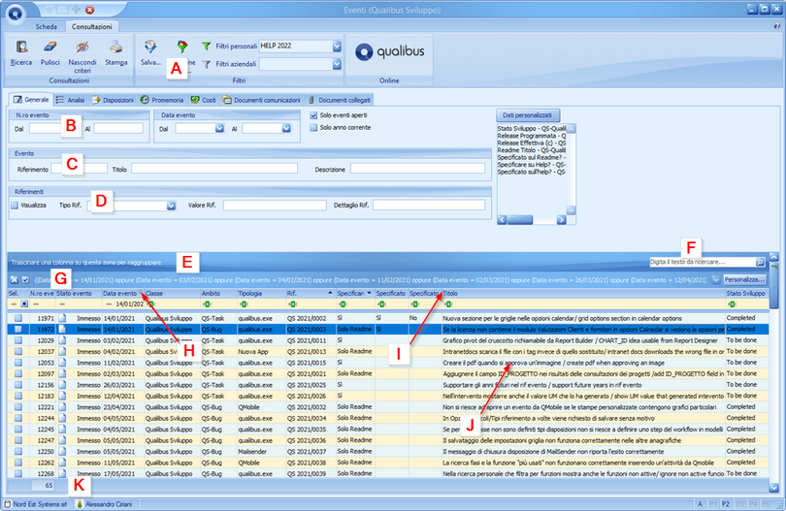Viewport: 786px width, 511px height.
Task: Select the checkbox for row 12262
Action: tap(18, 463)
